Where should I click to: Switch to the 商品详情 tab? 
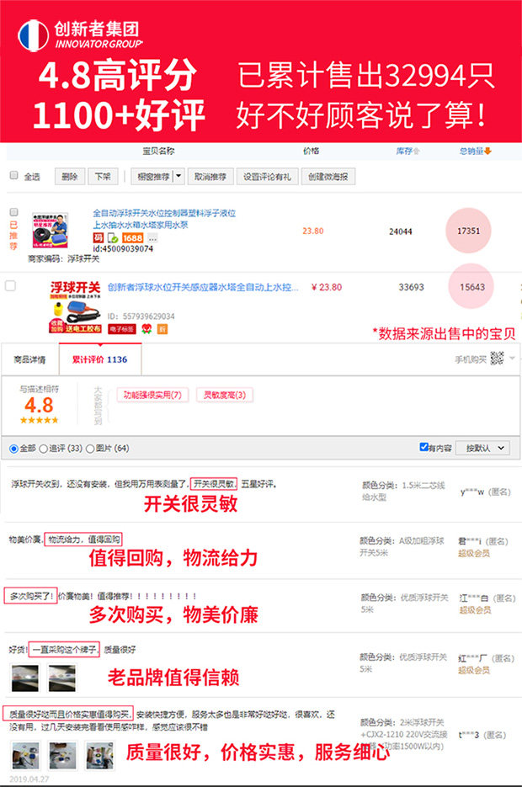(x=29, y=359)
